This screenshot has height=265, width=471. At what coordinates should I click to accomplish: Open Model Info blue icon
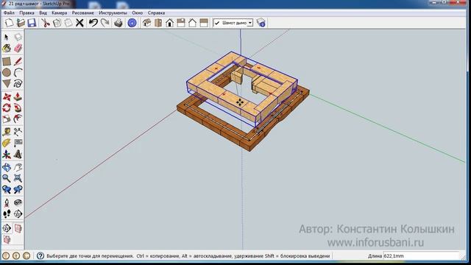(x=132, y=23)
